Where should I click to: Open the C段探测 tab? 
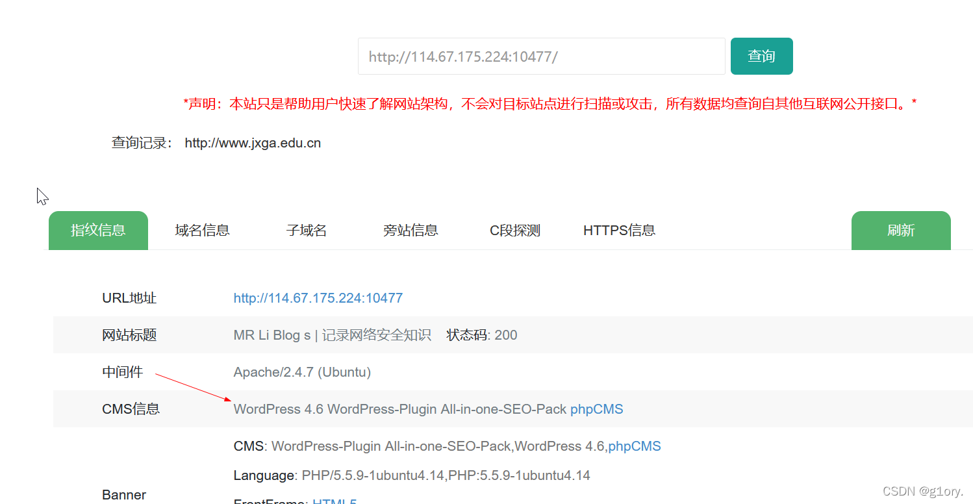click(514, 230)
